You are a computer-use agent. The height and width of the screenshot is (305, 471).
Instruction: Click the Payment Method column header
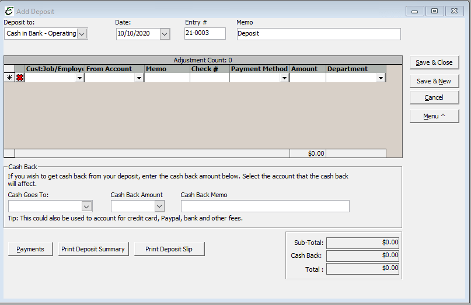pos(260,69)
